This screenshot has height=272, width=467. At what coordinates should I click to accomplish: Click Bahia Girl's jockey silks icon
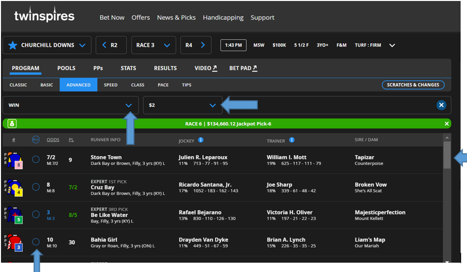pyautogui.click(x=15, y=243)
